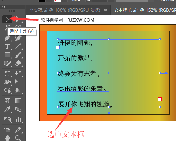Select the Free Transform tool
The width and height of the screenshot is (176, 141).
(x=18, y=82)
